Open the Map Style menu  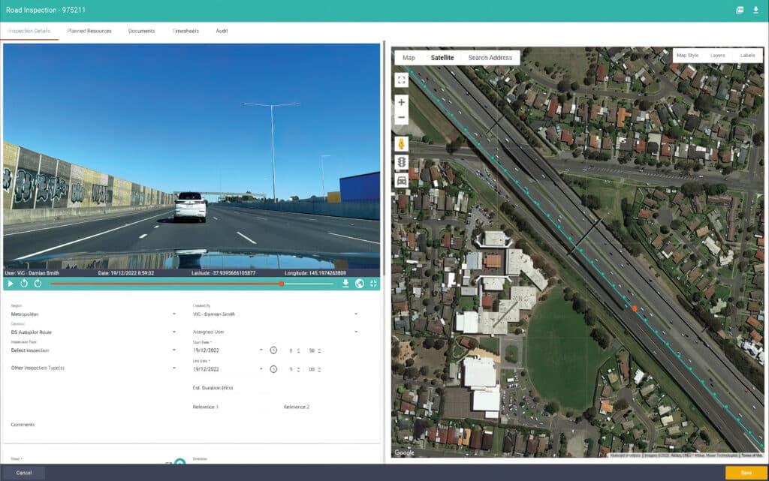pos(688,56)
